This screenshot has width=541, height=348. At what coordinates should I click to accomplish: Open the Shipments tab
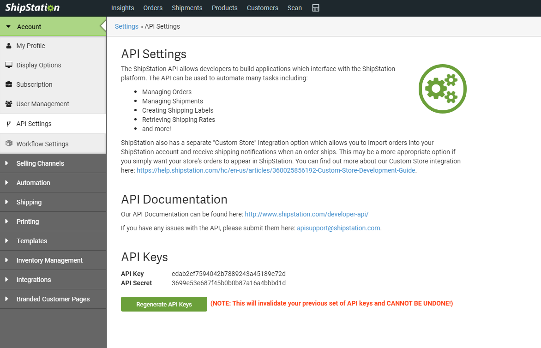(x=187, y=8)
